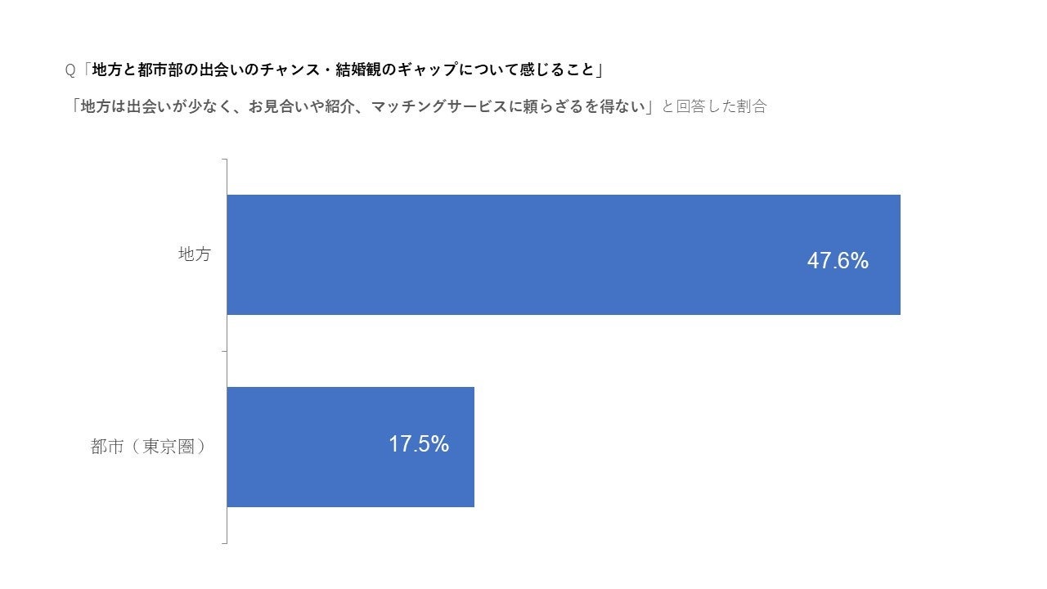Select the 17.5% data label

pyautogui.click(x=419, y=444)
